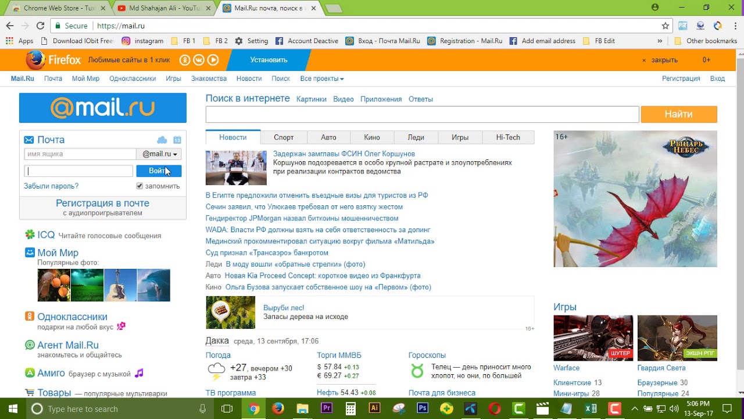744x419 pixels.
Task: Click the blue Установить button
Action: click(x=269, y=60)
